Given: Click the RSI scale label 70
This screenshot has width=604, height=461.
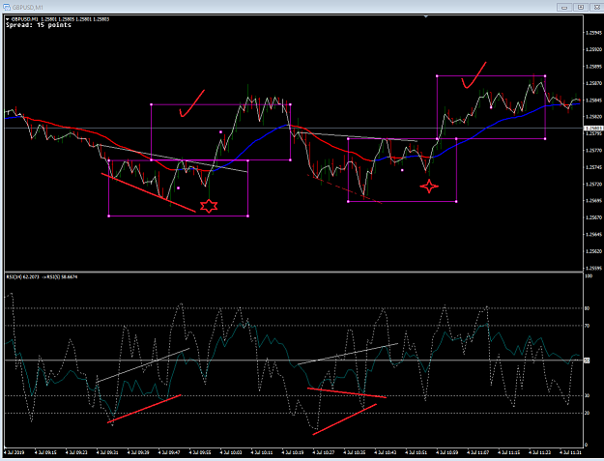Looking at the screenshot, I should coord(587,326).
